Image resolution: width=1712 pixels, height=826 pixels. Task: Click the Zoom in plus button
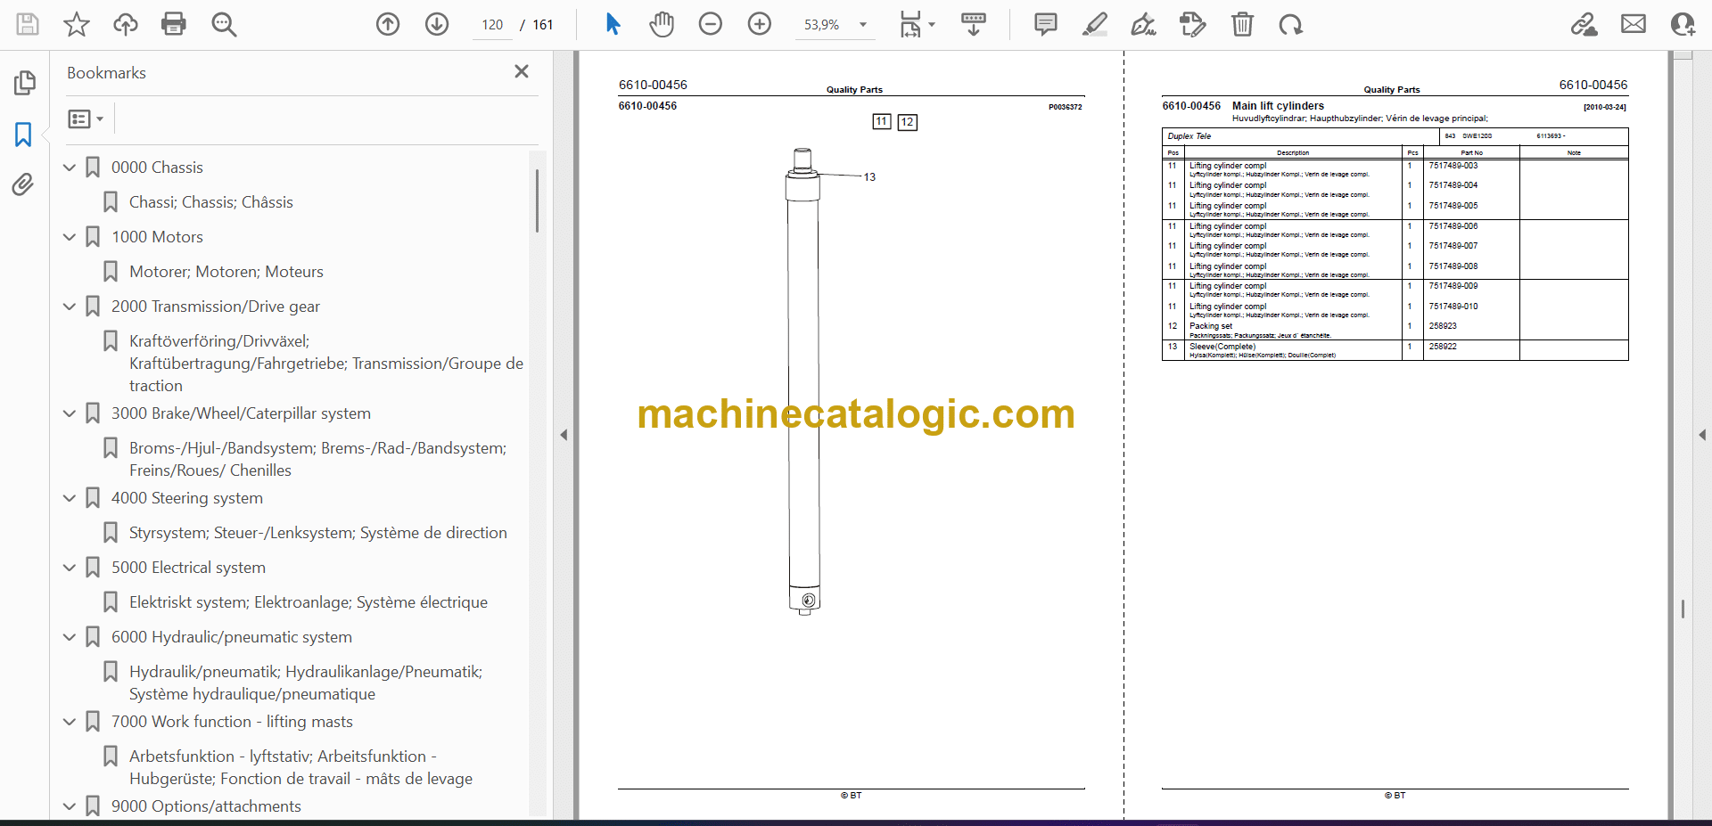coord(759,24)
